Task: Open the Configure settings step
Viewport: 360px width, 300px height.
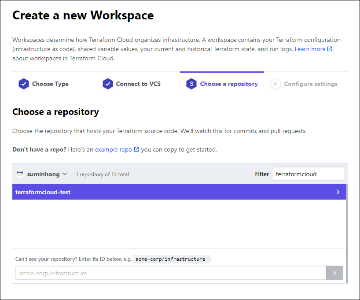Action: (304, 84)
